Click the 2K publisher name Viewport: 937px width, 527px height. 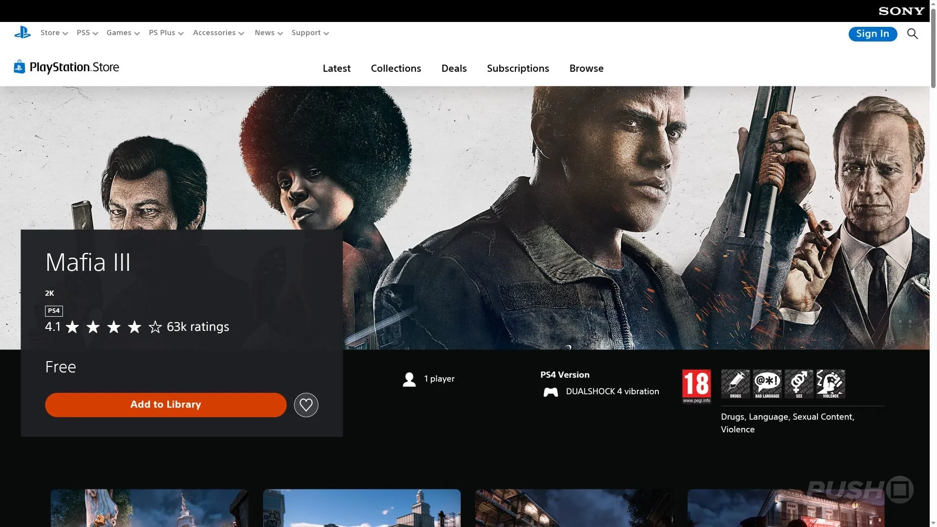49,293
